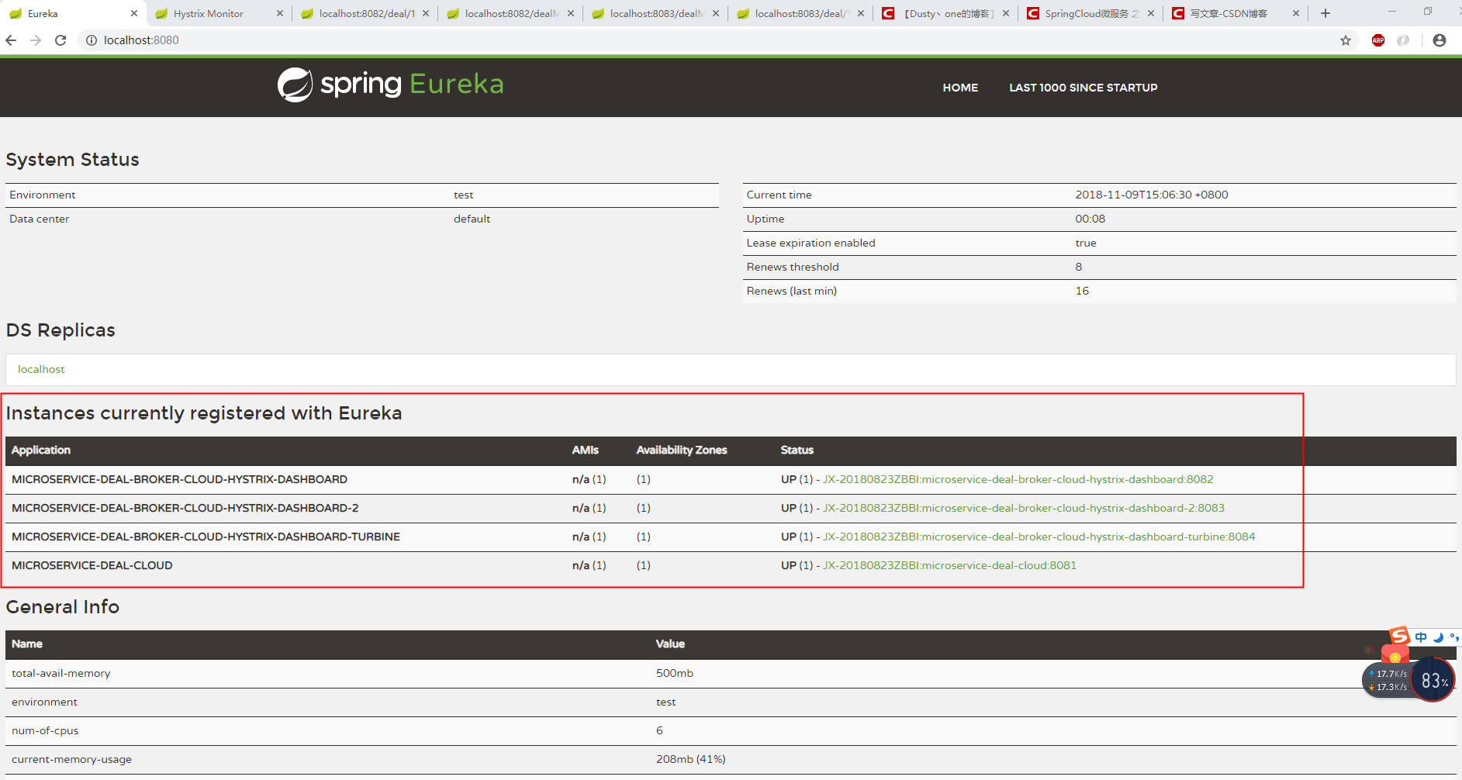The image size is (1462, 780).
Task: Click the moon icon on input toolbar
Action: [1438, 637]
